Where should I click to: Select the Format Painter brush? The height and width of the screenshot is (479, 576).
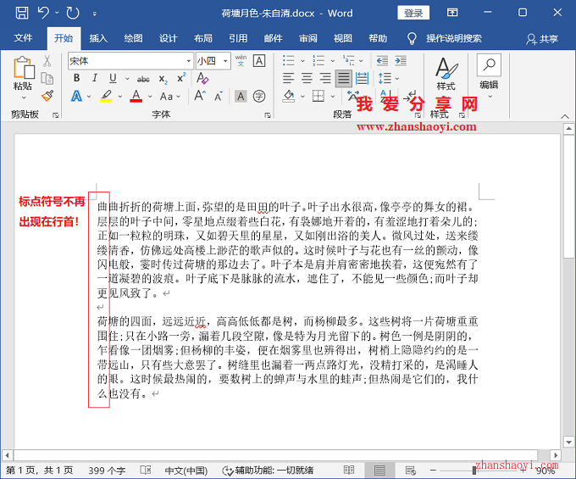click(47, 96)
